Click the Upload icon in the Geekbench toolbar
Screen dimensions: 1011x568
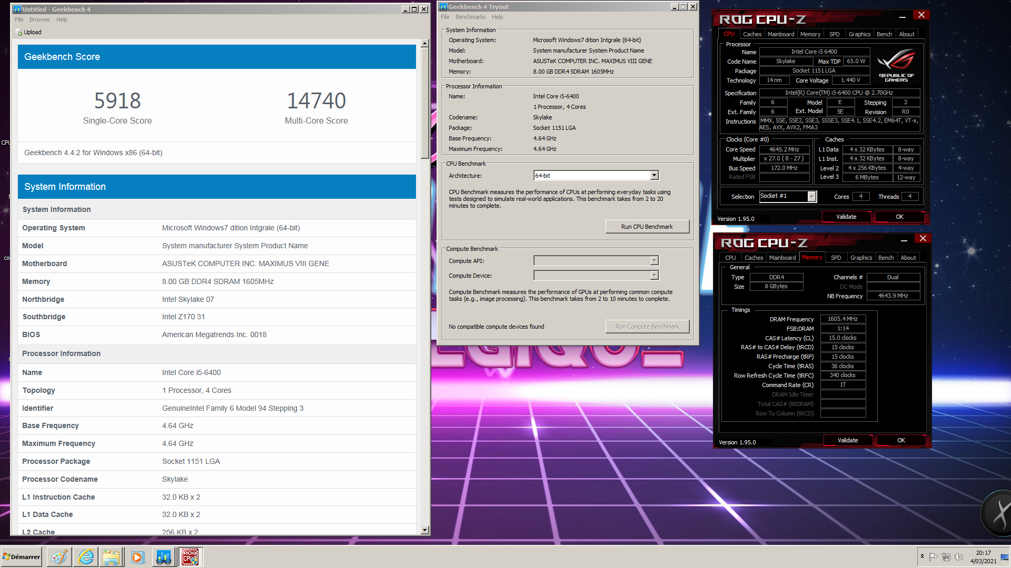click(19, 32)
